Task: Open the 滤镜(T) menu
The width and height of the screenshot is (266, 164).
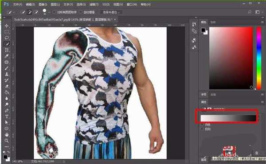Action: (x=94, y=4)
